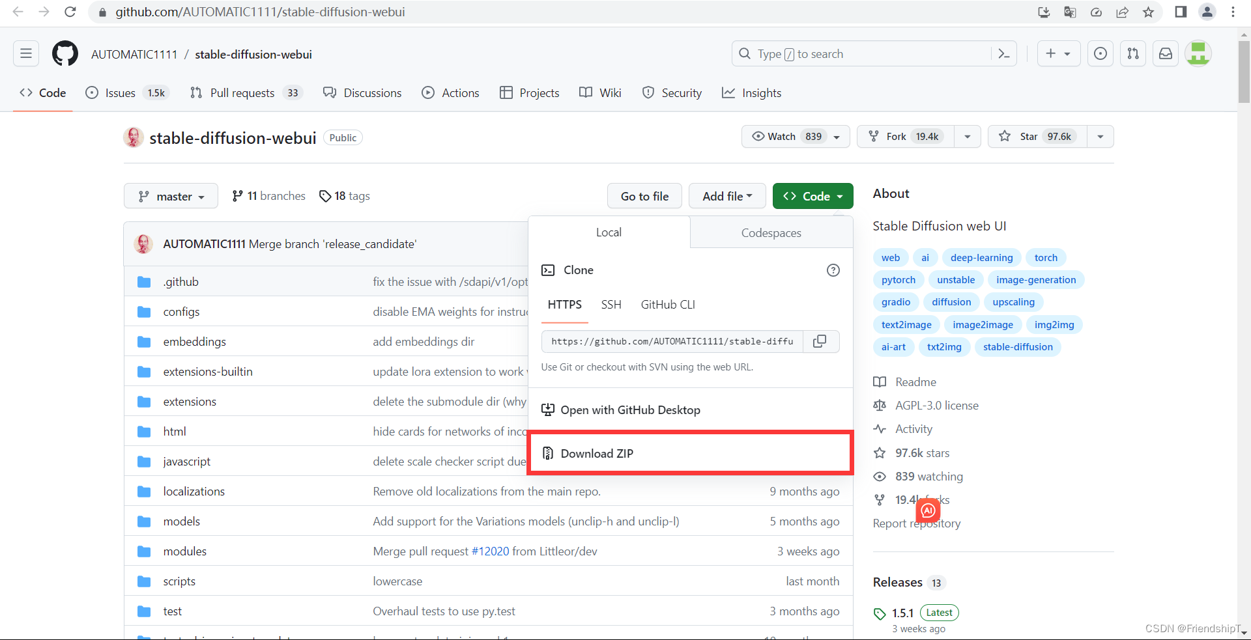1251x640 pixels.
Task: Open the Activity link
Action: 903,428
